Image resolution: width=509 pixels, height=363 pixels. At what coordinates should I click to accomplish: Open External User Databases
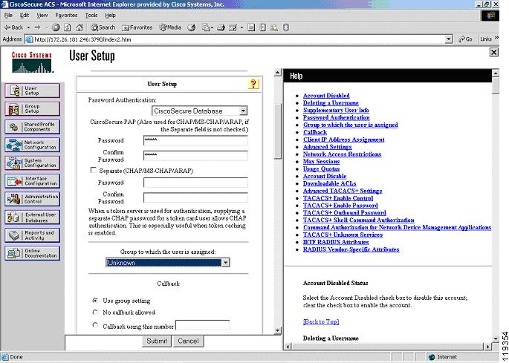(33, 217)
